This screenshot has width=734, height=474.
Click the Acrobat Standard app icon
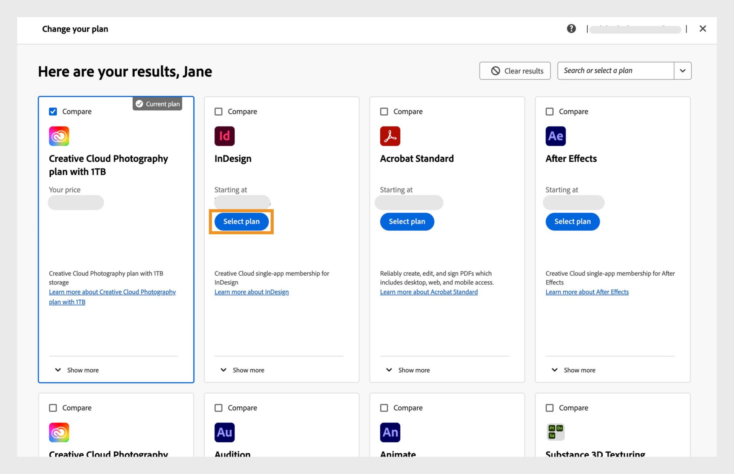(x=390, y=136)
